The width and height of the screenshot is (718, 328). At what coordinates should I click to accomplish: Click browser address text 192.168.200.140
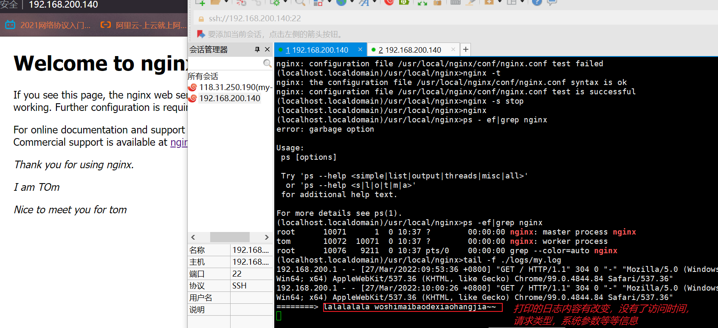tap(63, 5)
